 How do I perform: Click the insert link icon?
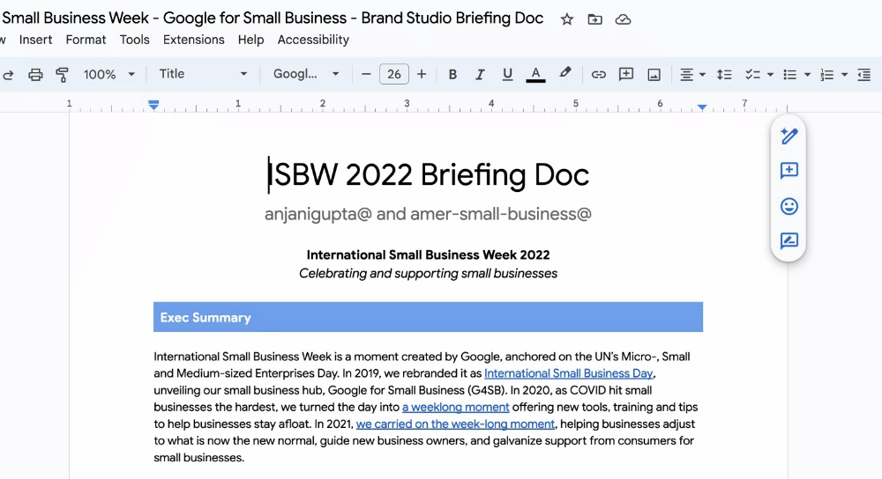coord(598,75)
